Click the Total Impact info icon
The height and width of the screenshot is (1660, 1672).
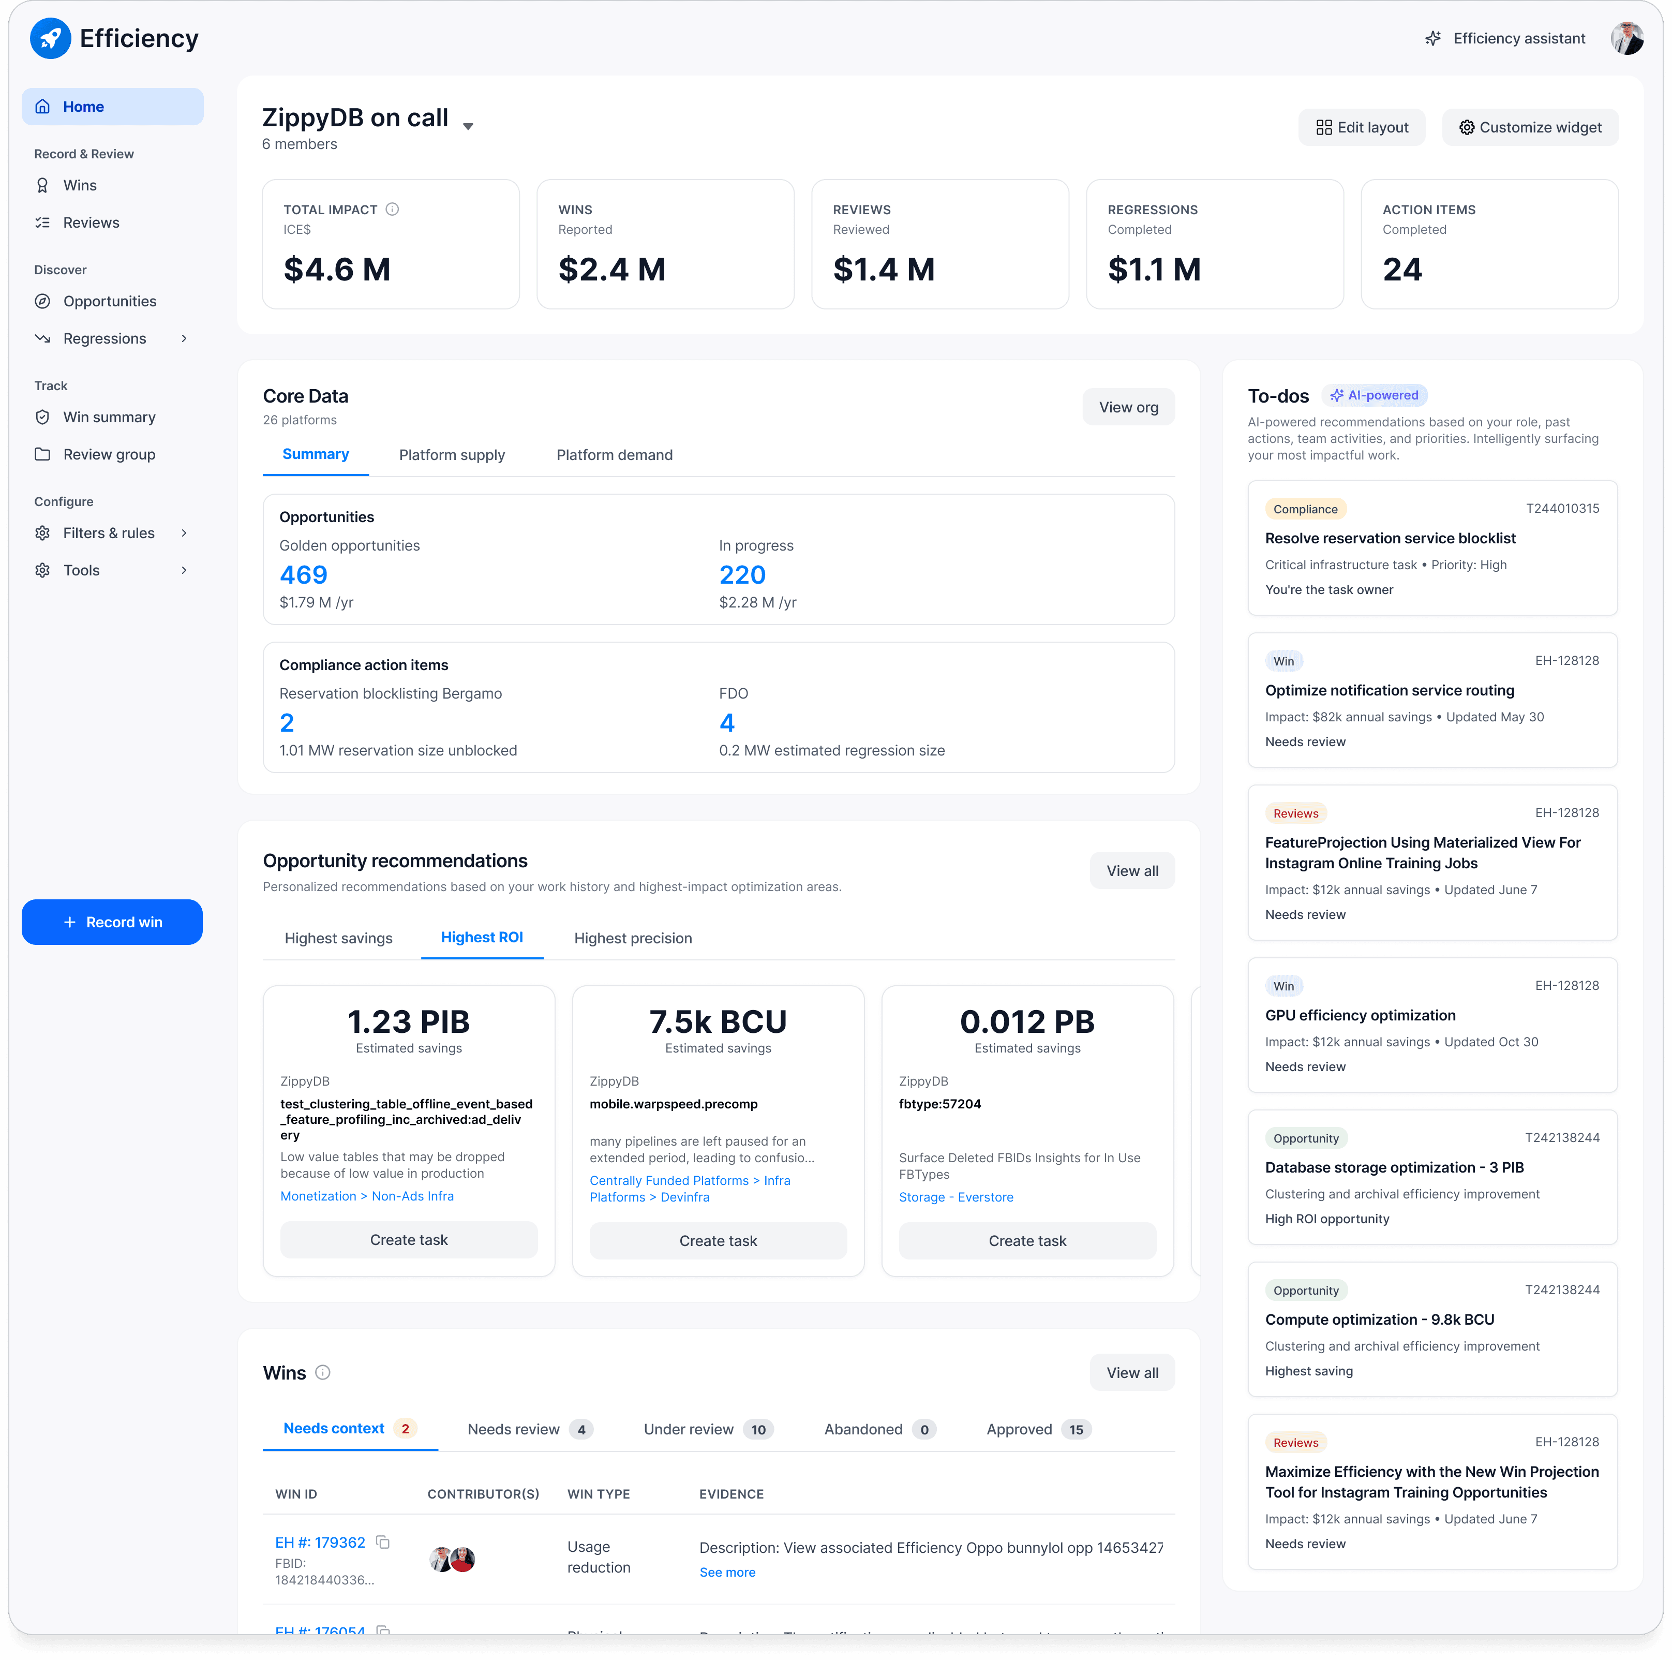pyautogui.click(x=392, y=209)
